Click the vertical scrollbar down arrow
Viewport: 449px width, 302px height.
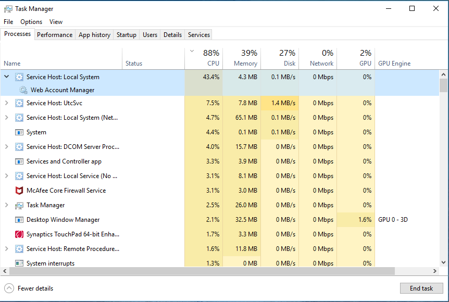444,263
